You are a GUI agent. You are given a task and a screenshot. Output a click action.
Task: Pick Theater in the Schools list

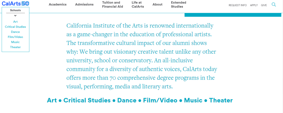pyautogui.click(x=15, y=47)
